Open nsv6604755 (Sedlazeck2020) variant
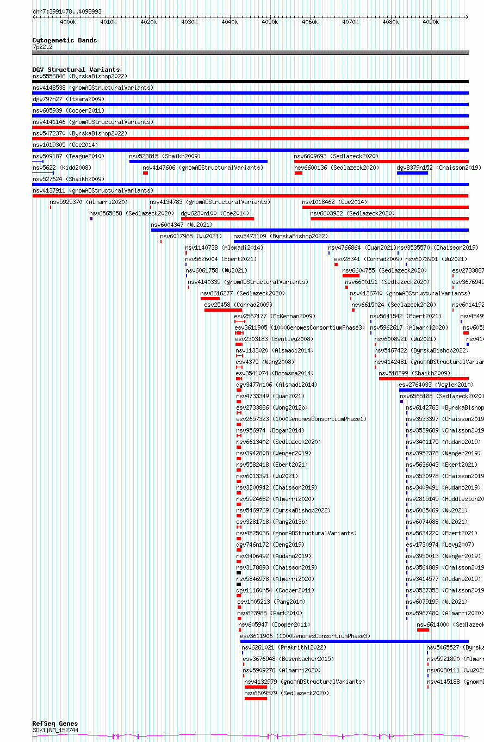The width and height of the screenshot is (484, 742). point(385,271)
